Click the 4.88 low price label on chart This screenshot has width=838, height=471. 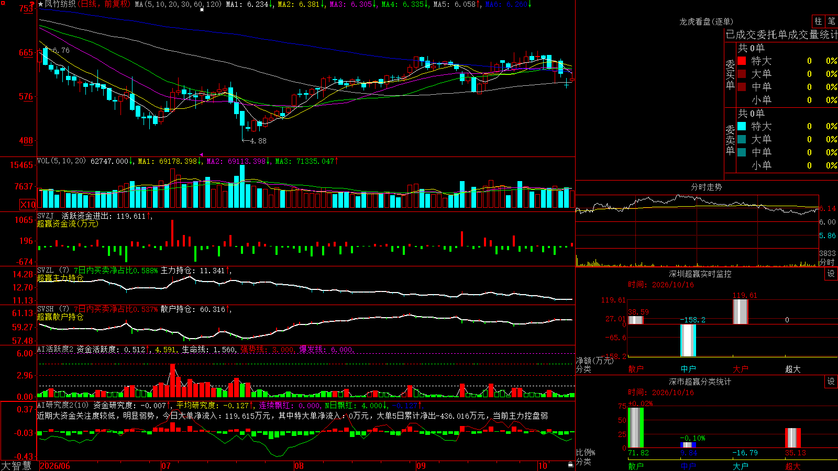[x=258, y=141]
